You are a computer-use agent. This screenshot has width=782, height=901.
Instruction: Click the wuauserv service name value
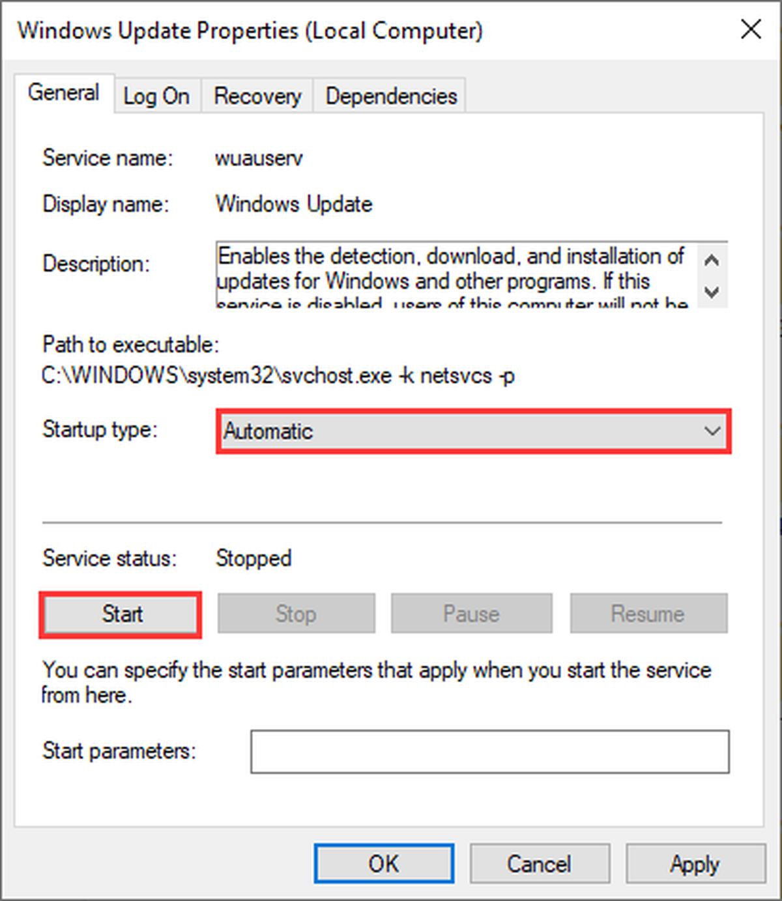(x=259, y=158)
